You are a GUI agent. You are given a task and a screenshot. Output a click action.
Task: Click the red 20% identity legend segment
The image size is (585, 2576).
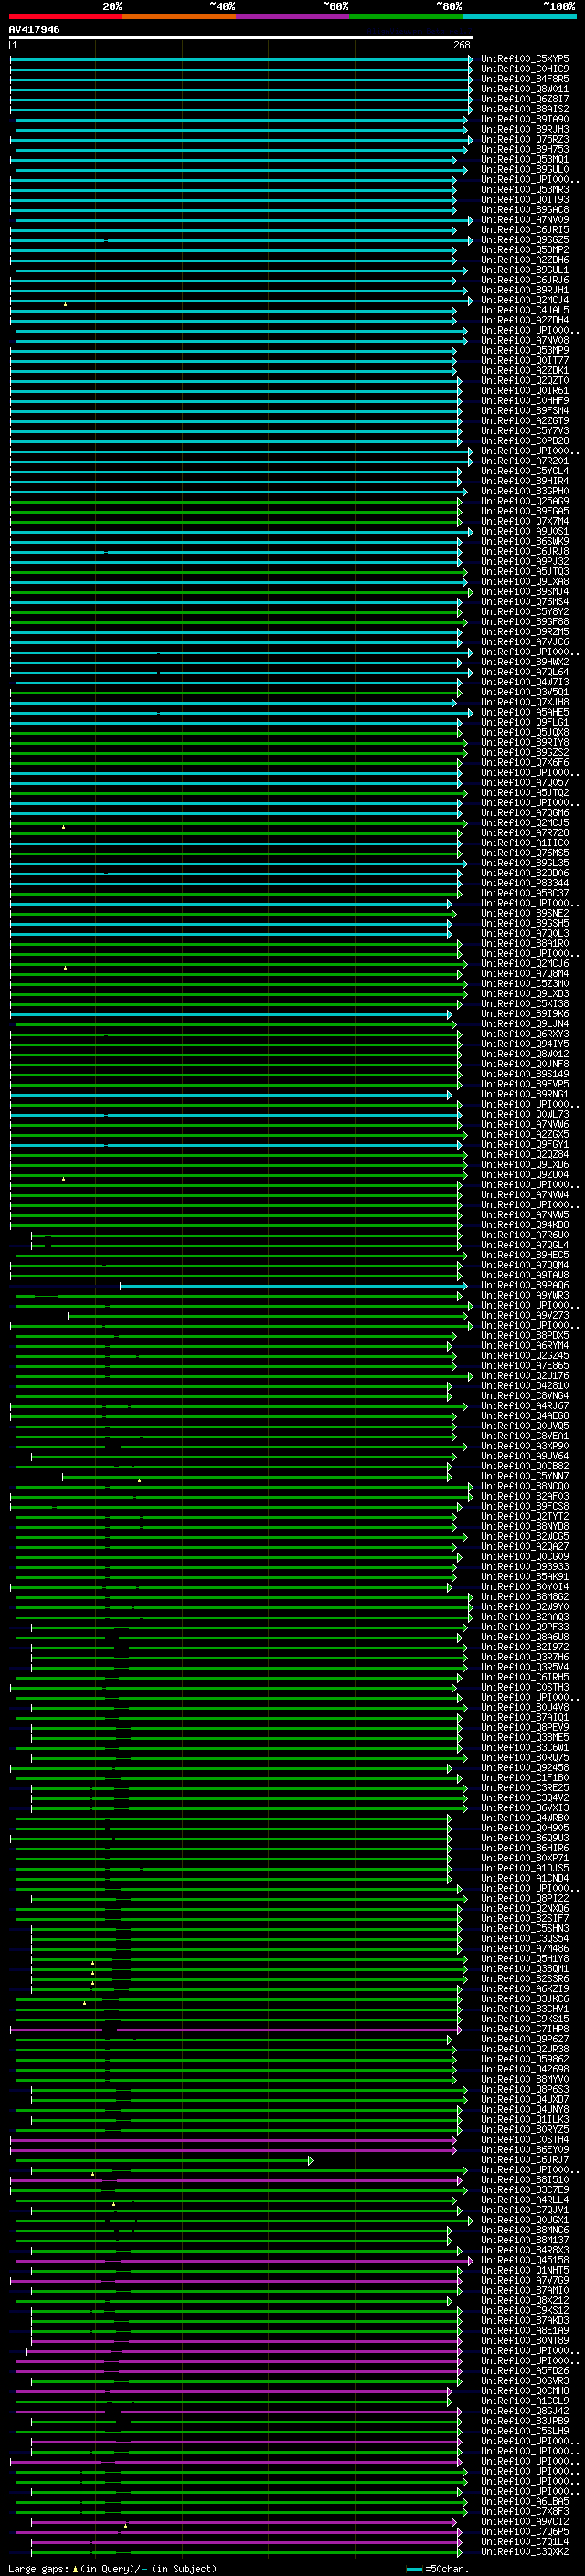pyautogui.click(x=65, y=17)
